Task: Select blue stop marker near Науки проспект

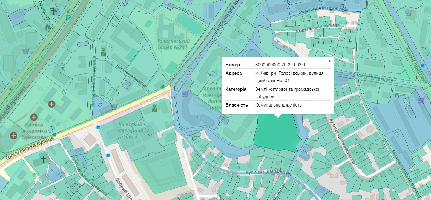Action: point(423,65)
